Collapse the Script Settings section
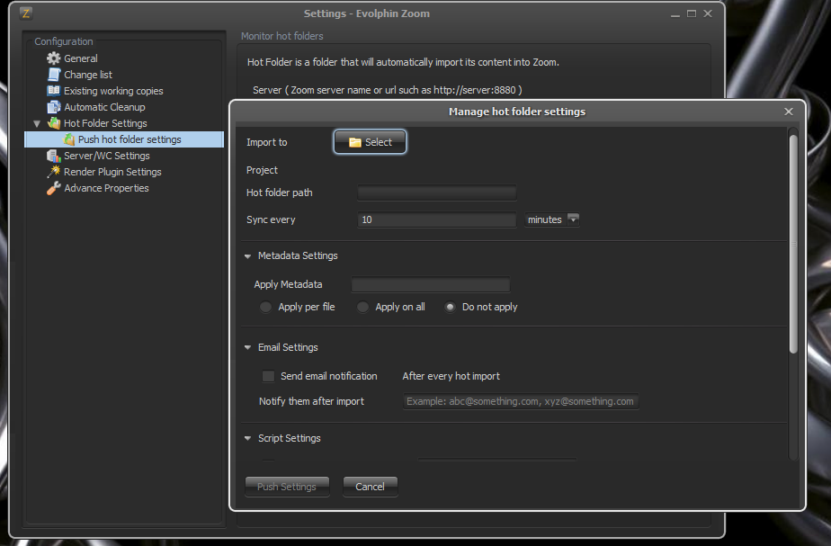Screen dimensions: 831x546 247,438
